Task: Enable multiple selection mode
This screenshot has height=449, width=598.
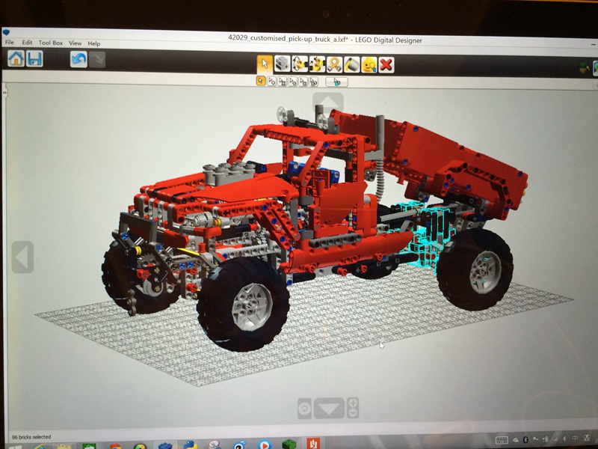Action: click(271, 81)
